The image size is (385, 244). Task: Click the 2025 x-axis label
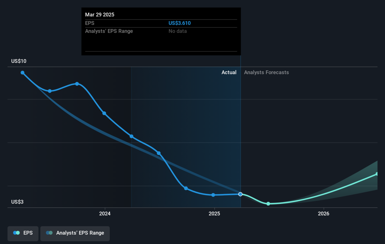214,214
